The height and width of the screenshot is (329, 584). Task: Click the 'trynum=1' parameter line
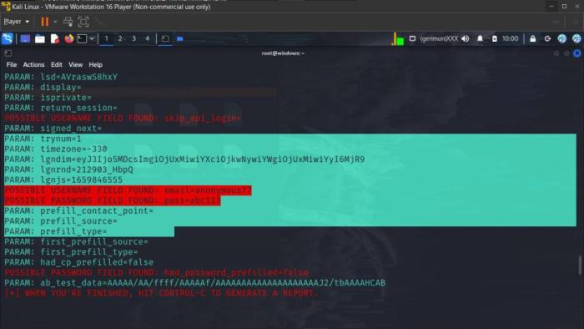43,139
